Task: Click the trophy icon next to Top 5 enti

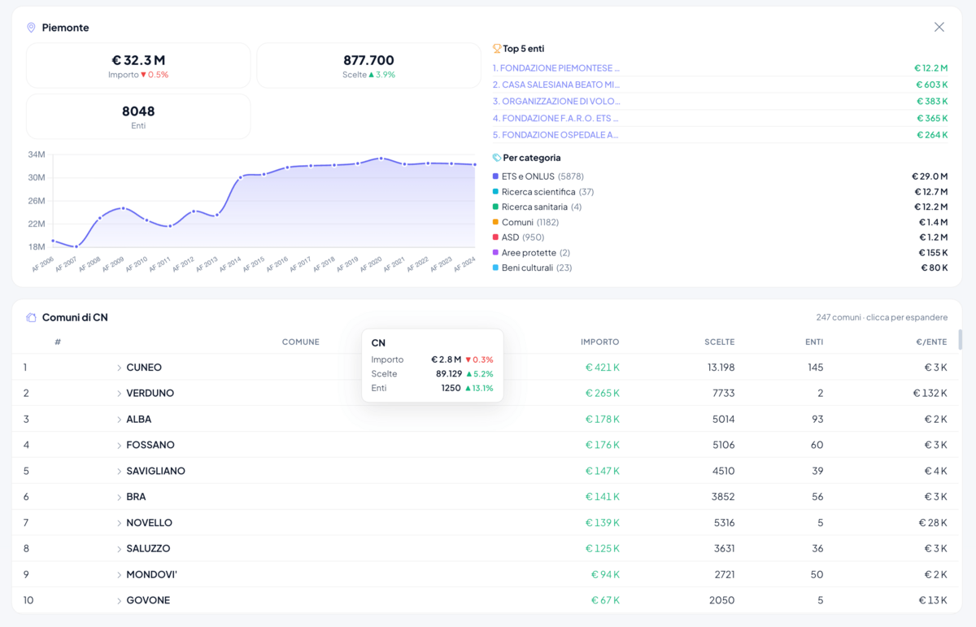Action: coord(497,49)
